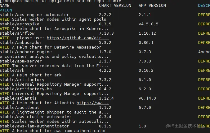Image resolution: width=210 pixels, height=133 pixels.
Task: Click description 'A lightweight shipper to audit the a...'
Action: point(60,112)
